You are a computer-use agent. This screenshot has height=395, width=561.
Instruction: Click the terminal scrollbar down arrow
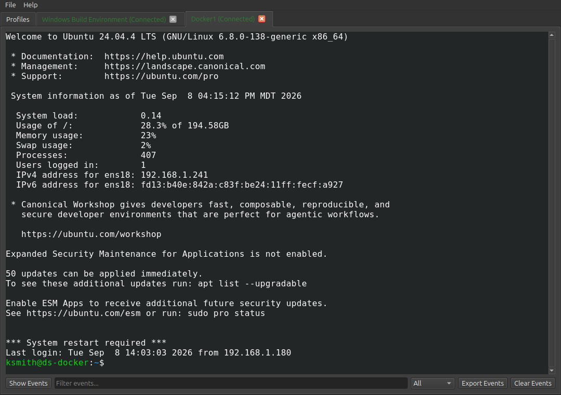coord(552,371)
